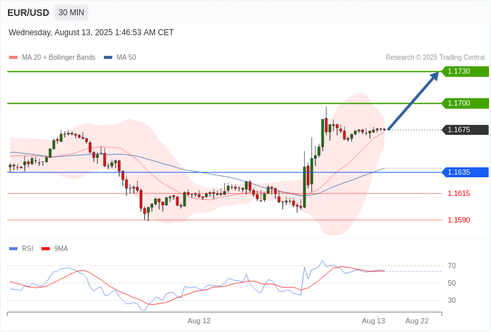Click the RSI 30 scale label

[x=452, y=300]
